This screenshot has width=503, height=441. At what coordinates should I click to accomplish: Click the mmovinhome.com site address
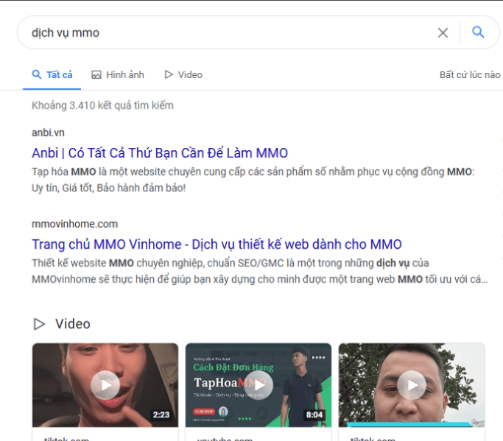pos(74,224)
